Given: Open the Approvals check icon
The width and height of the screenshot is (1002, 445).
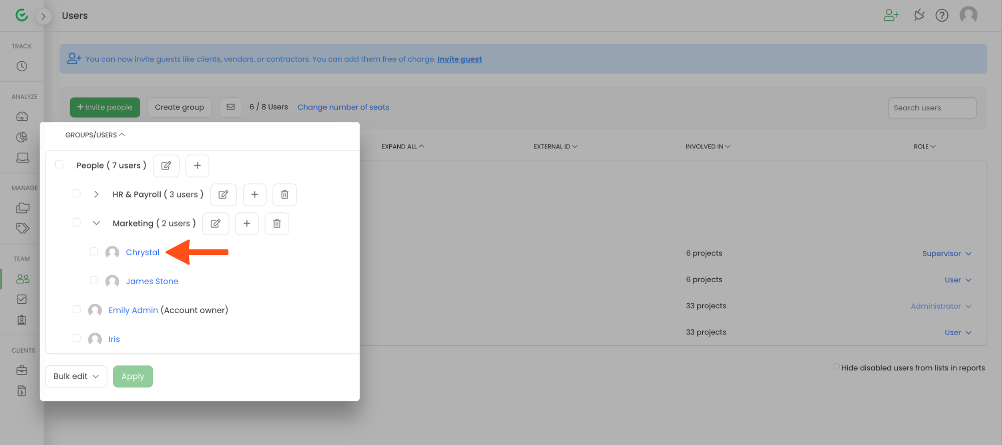Looking at the screenshot, I should click(22, 299).
